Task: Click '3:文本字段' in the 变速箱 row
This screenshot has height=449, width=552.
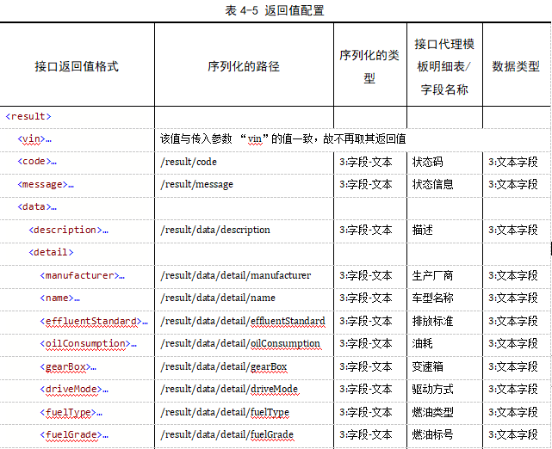Action: 513,366
